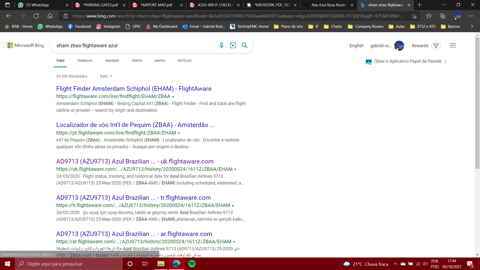The height and width of the screenshot is (270, 480).
Task: Open the Rewards trophy icon
Action: 436,46
